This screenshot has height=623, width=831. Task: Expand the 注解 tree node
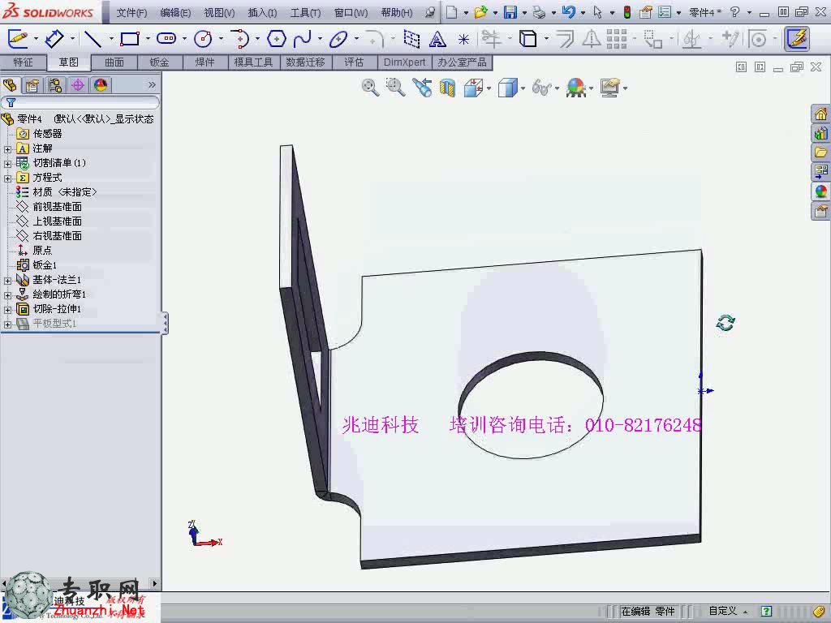tap(7, 149)
